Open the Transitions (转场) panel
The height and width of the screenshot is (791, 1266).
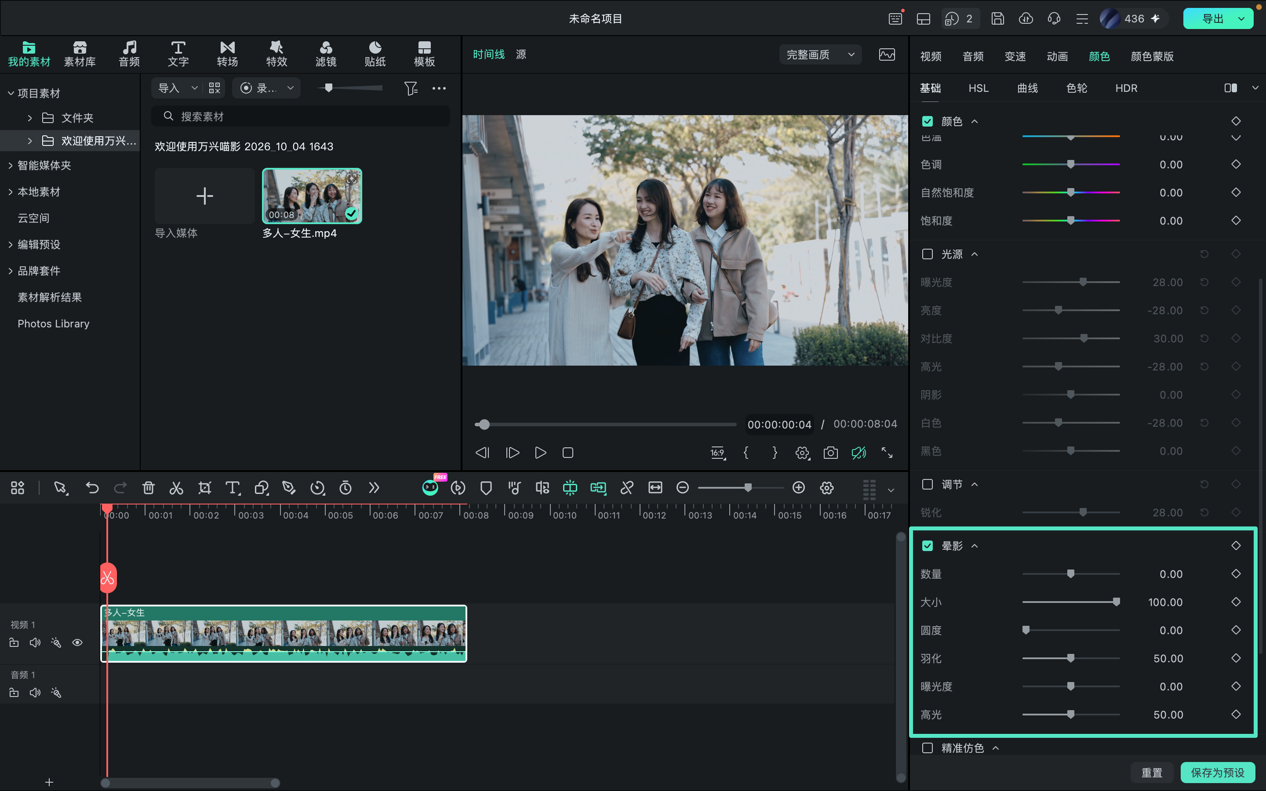228,54
